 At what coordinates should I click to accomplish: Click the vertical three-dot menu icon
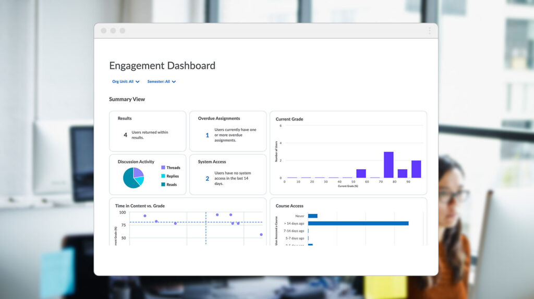click(x=430, y=31)
